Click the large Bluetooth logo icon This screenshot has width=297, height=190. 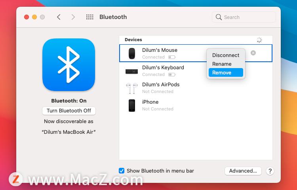point(69,65)
